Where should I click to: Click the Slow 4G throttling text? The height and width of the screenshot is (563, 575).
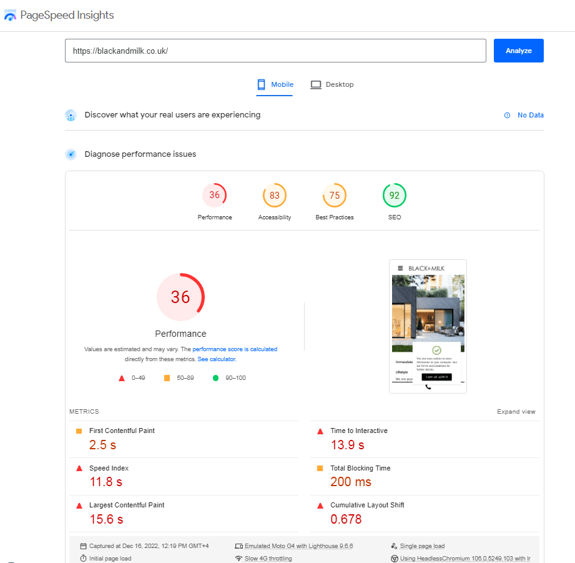pyautogui.click(x=268, y=558)
